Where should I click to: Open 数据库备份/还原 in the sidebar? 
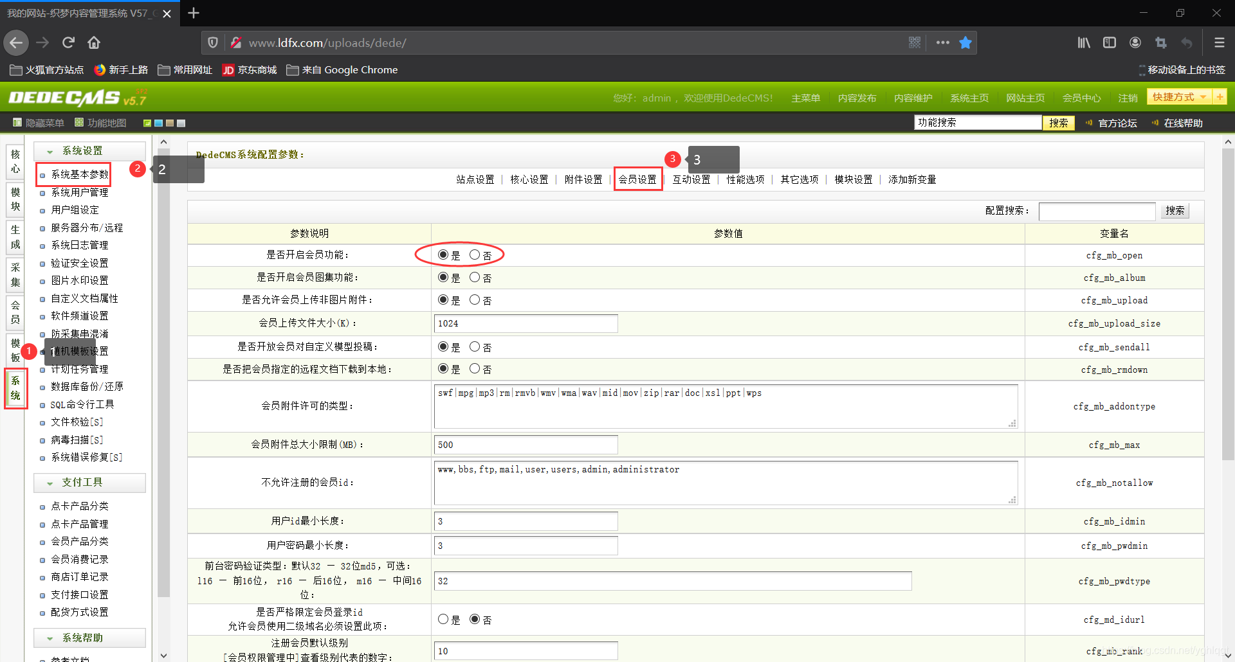(87, 387)
